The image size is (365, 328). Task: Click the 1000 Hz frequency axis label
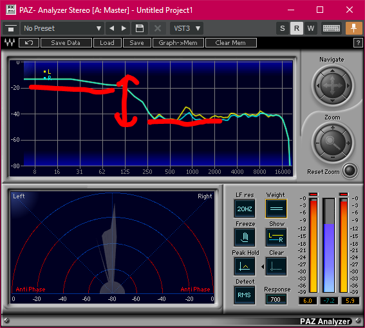tap(192, 172)
